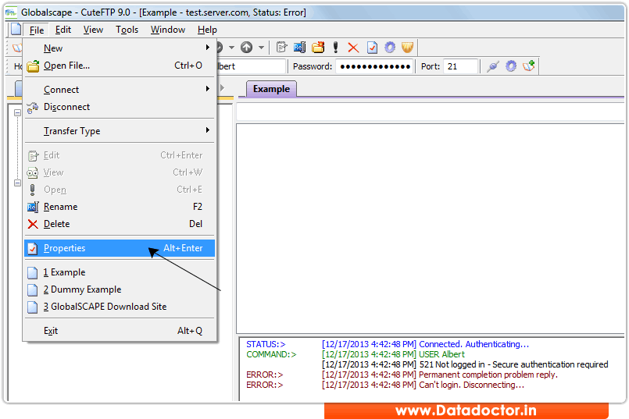Viewport: 629px width, 419px height.
Task: Click the gear icon in top toolbar
Action: pyautogui.click(x=390, y=48)
